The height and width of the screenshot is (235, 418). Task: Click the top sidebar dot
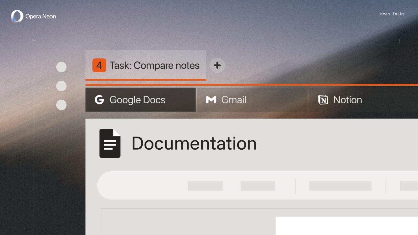[x=62, y=67]
